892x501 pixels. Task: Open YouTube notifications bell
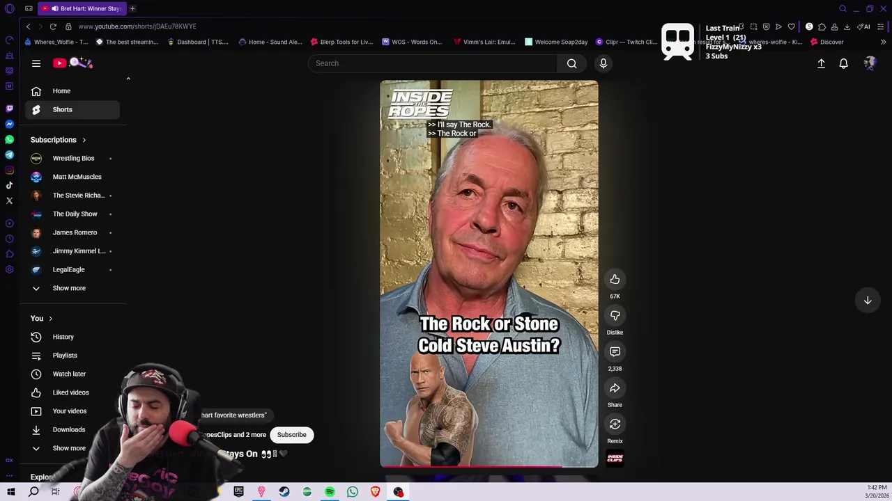point(843,63)
